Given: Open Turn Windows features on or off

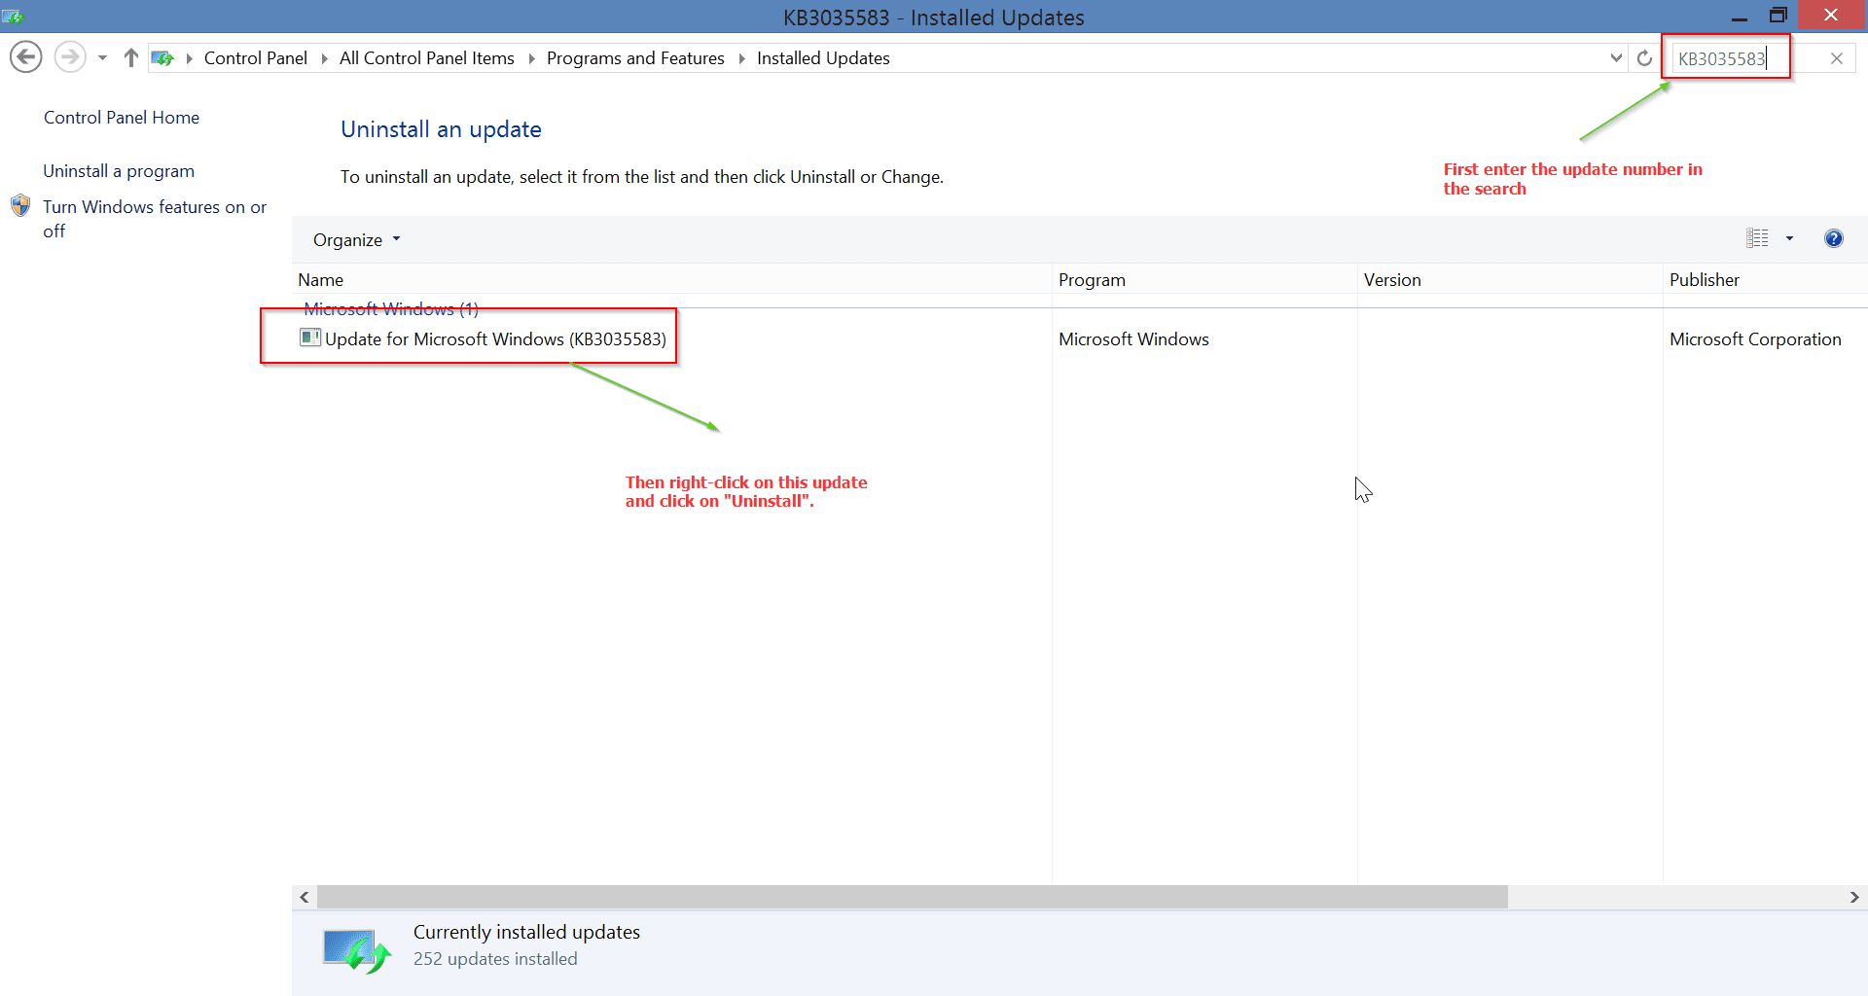Looking at the screenshot, I should (x=155, y=219).
